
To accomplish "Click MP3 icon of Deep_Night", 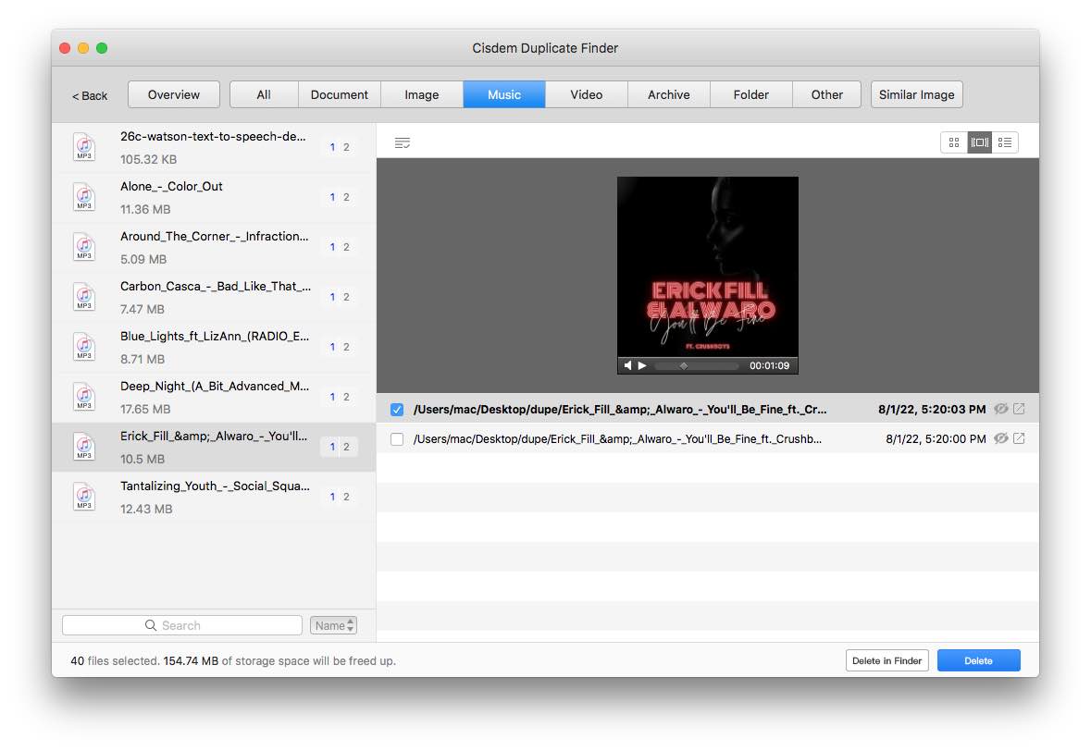I will click(84, 397).
